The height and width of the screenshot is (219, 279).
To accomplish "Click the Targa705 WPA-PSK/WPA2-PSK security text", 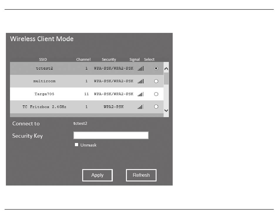I will 114,94.
